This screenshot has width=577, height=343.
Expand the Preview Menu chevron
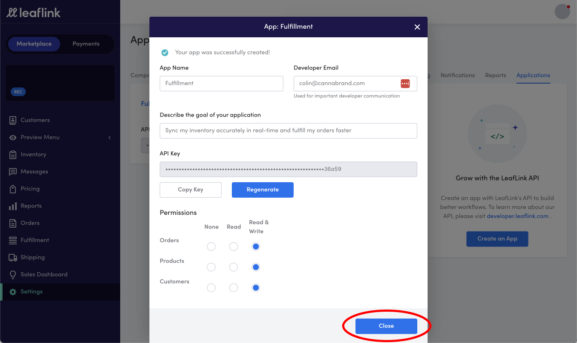click(109, 137)
